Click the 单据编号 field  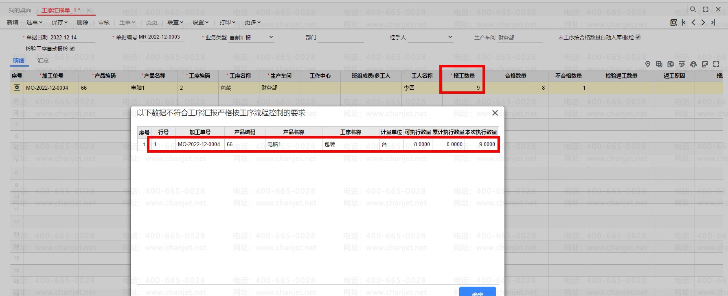[161, 37]
